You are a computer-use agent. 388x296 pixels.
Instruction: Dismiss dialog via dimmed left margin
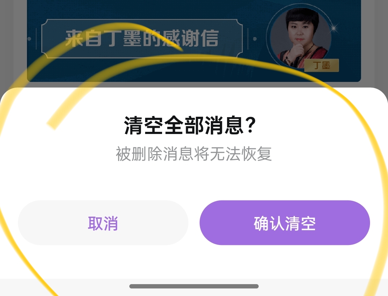(13, 43)
